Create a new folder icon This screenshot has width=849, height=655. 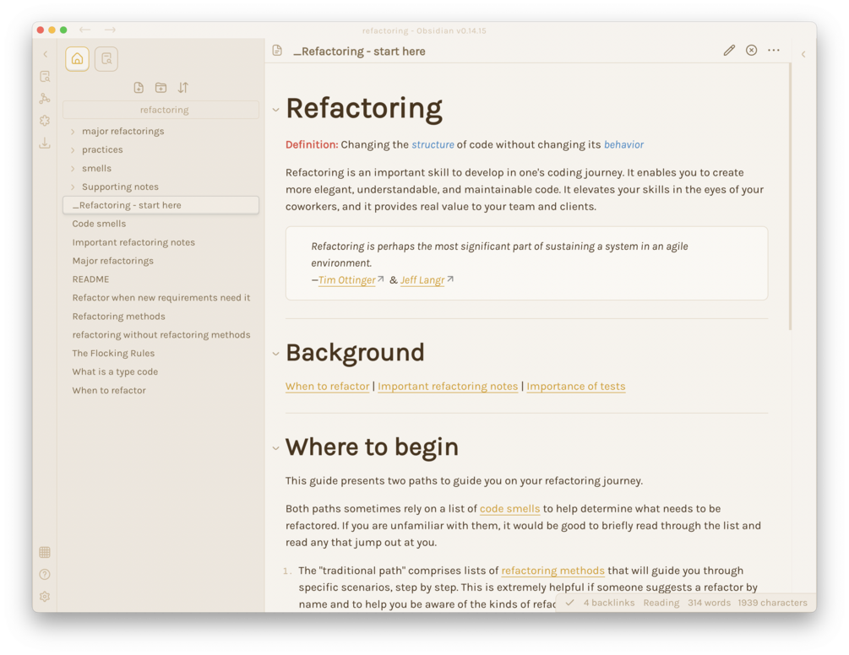[x=161, y=88]
